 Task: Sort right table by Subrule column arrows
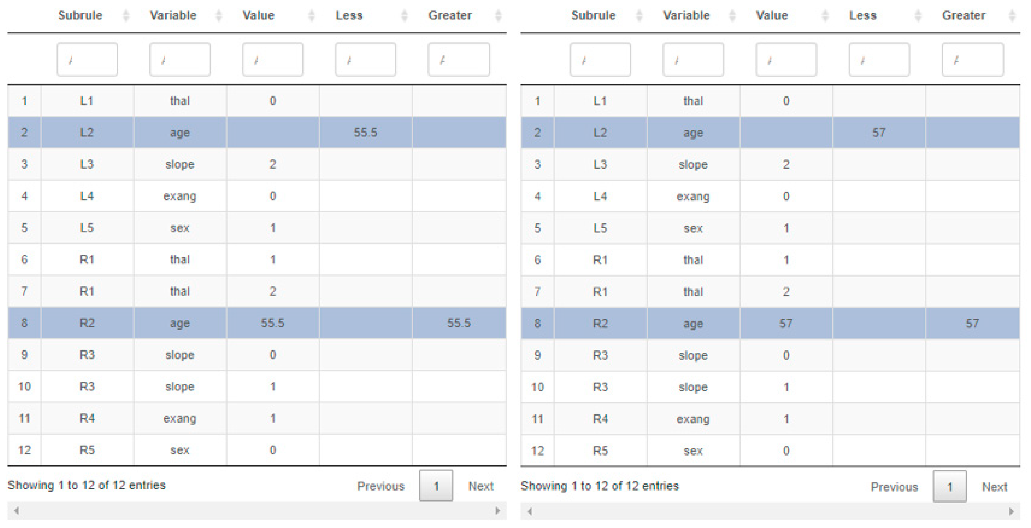[640, 15]
